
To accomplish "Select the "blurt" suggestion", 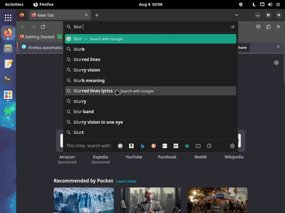I will coord(151,132).
